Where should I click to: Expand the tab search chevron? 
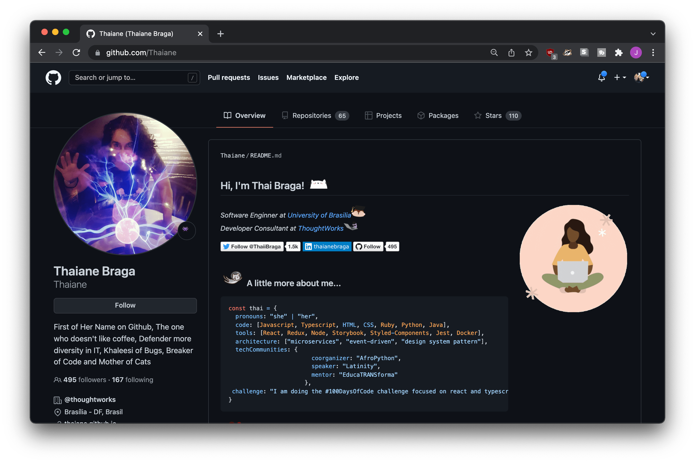(x=653, y=34)
